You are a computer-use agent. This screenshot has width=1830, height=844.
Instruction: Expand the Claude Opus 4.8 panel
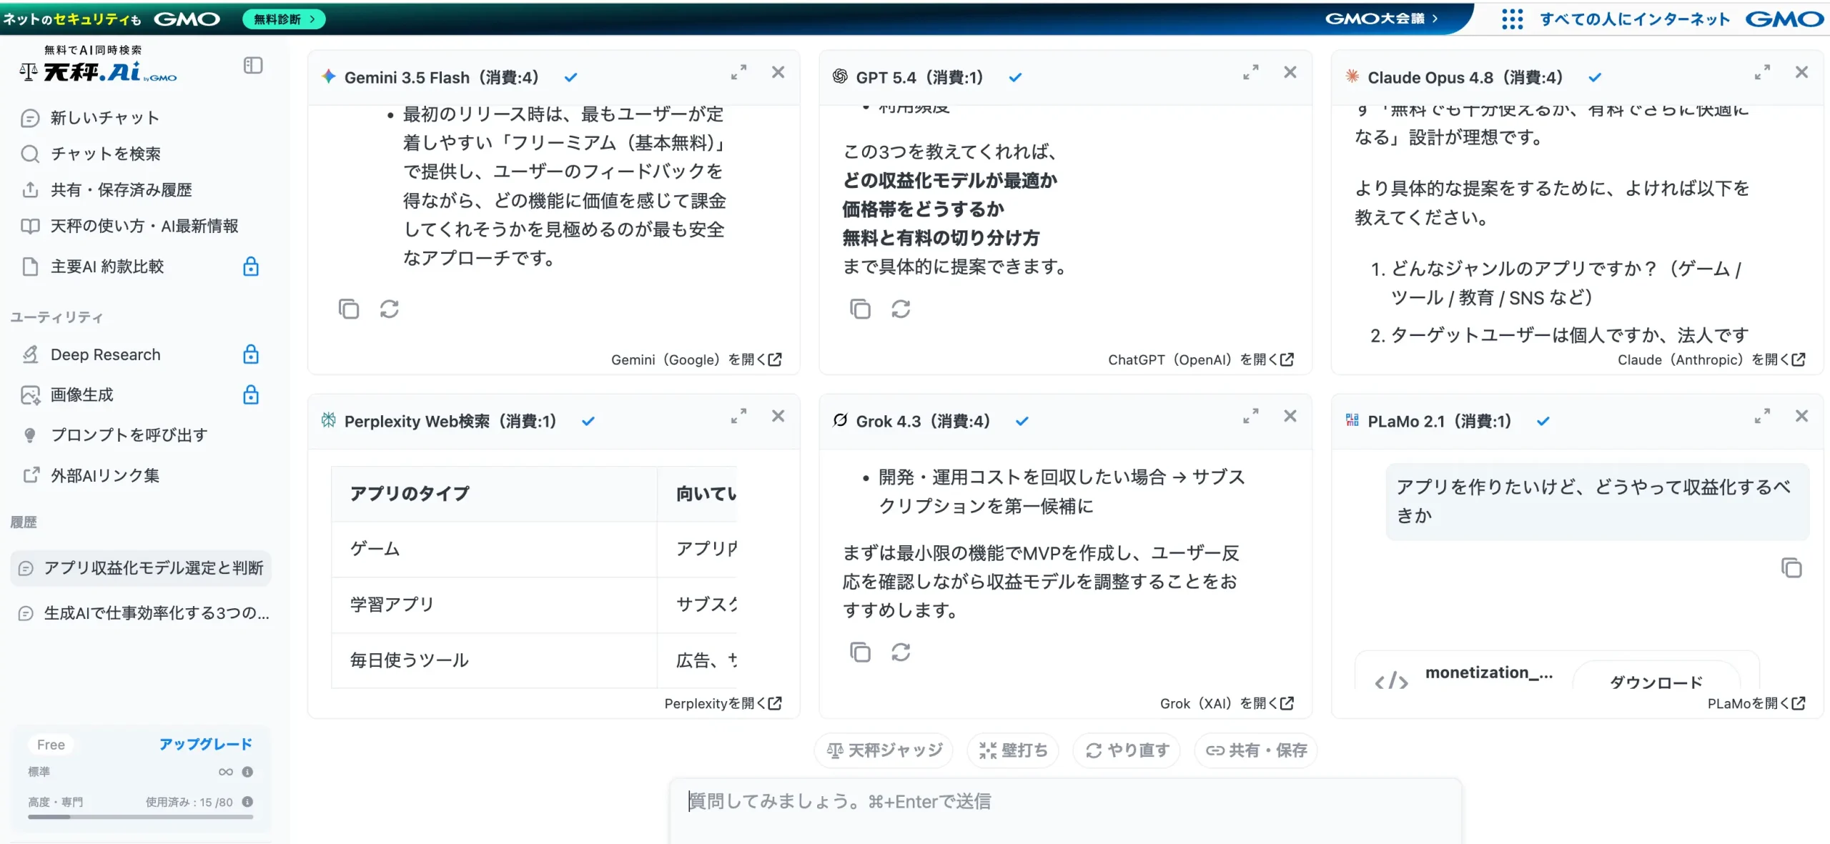(x=1762, y=72)
